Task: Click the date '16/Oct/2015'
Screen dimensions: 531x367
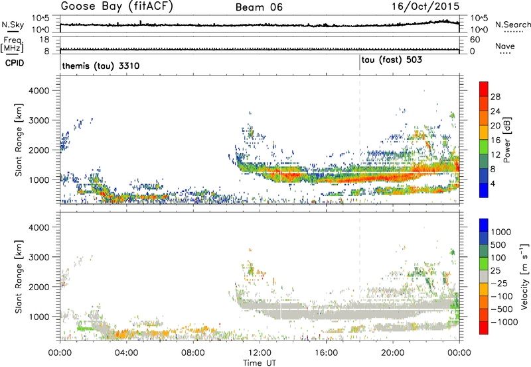Action: [425, 7]
